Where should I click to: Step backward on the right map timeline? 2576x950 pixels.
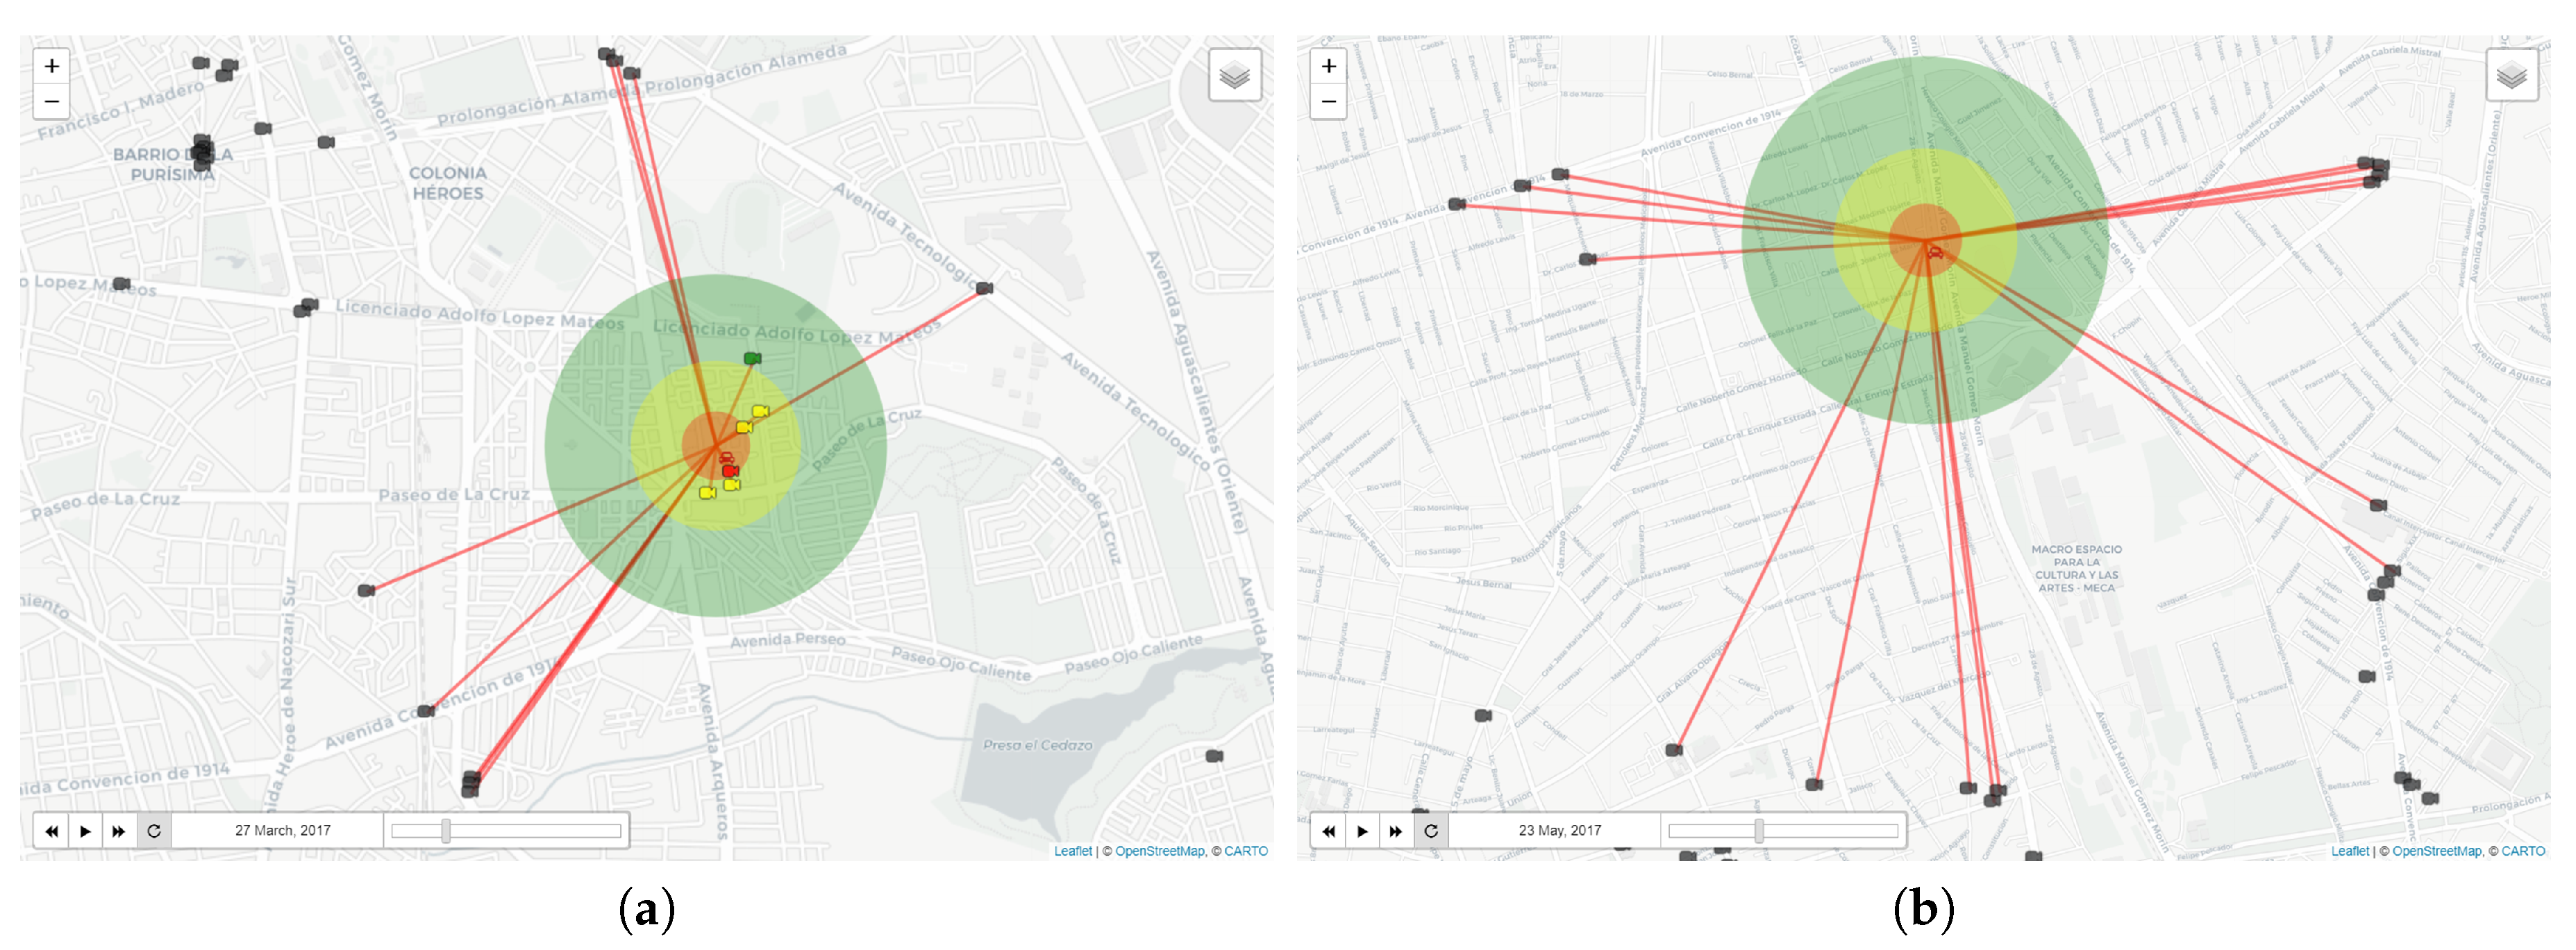point(1328,831)
